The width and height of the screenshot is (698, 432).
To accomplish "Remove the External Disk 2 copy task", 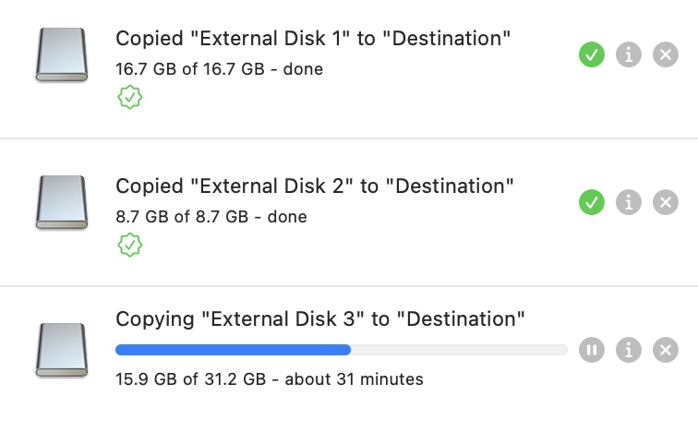I will click(665, 201).
